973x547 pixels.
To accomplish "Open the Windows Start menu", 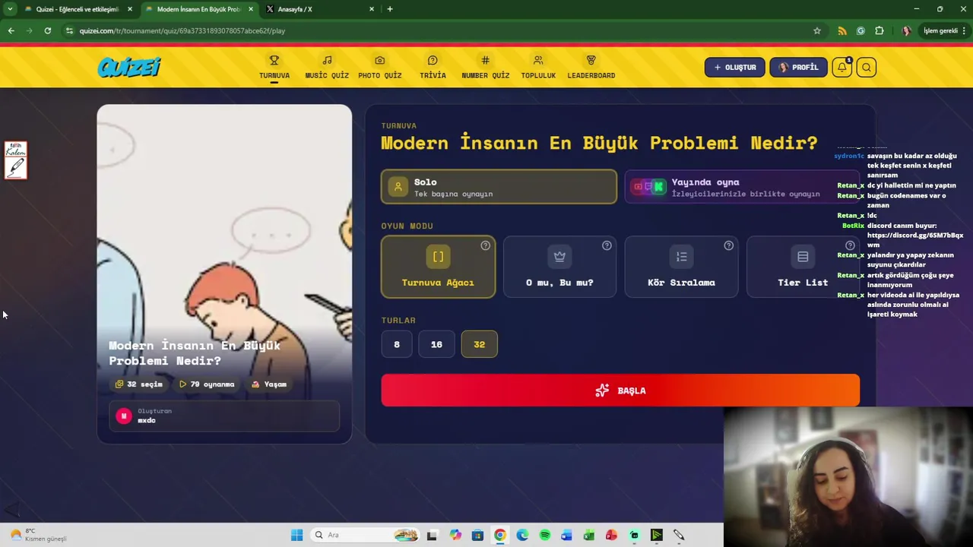I will pyautogui.click(x=296, y=535).
